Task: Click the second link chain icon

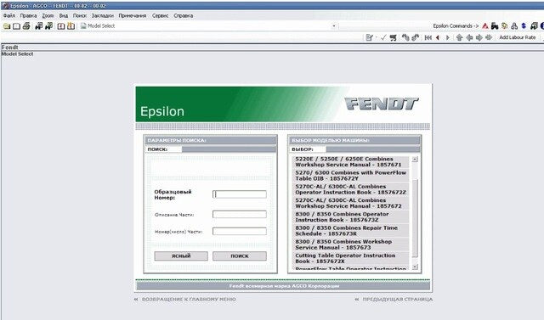Action: pos(416,37)
